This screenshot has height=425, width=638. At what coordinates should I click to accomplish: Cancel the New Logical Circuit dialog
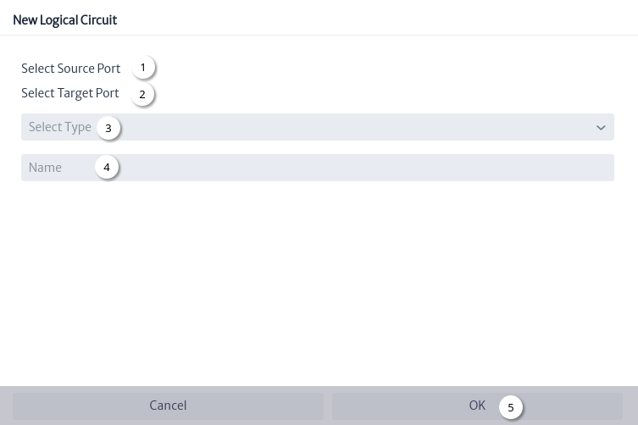(x=168, y=406)
